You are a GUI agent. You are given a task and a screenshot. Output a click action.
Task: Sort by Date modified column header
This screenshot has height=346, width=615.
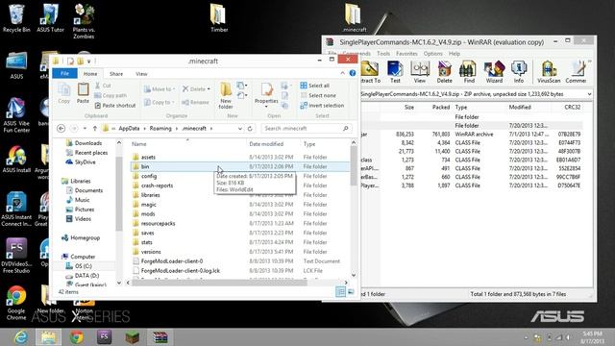point(266,144)
